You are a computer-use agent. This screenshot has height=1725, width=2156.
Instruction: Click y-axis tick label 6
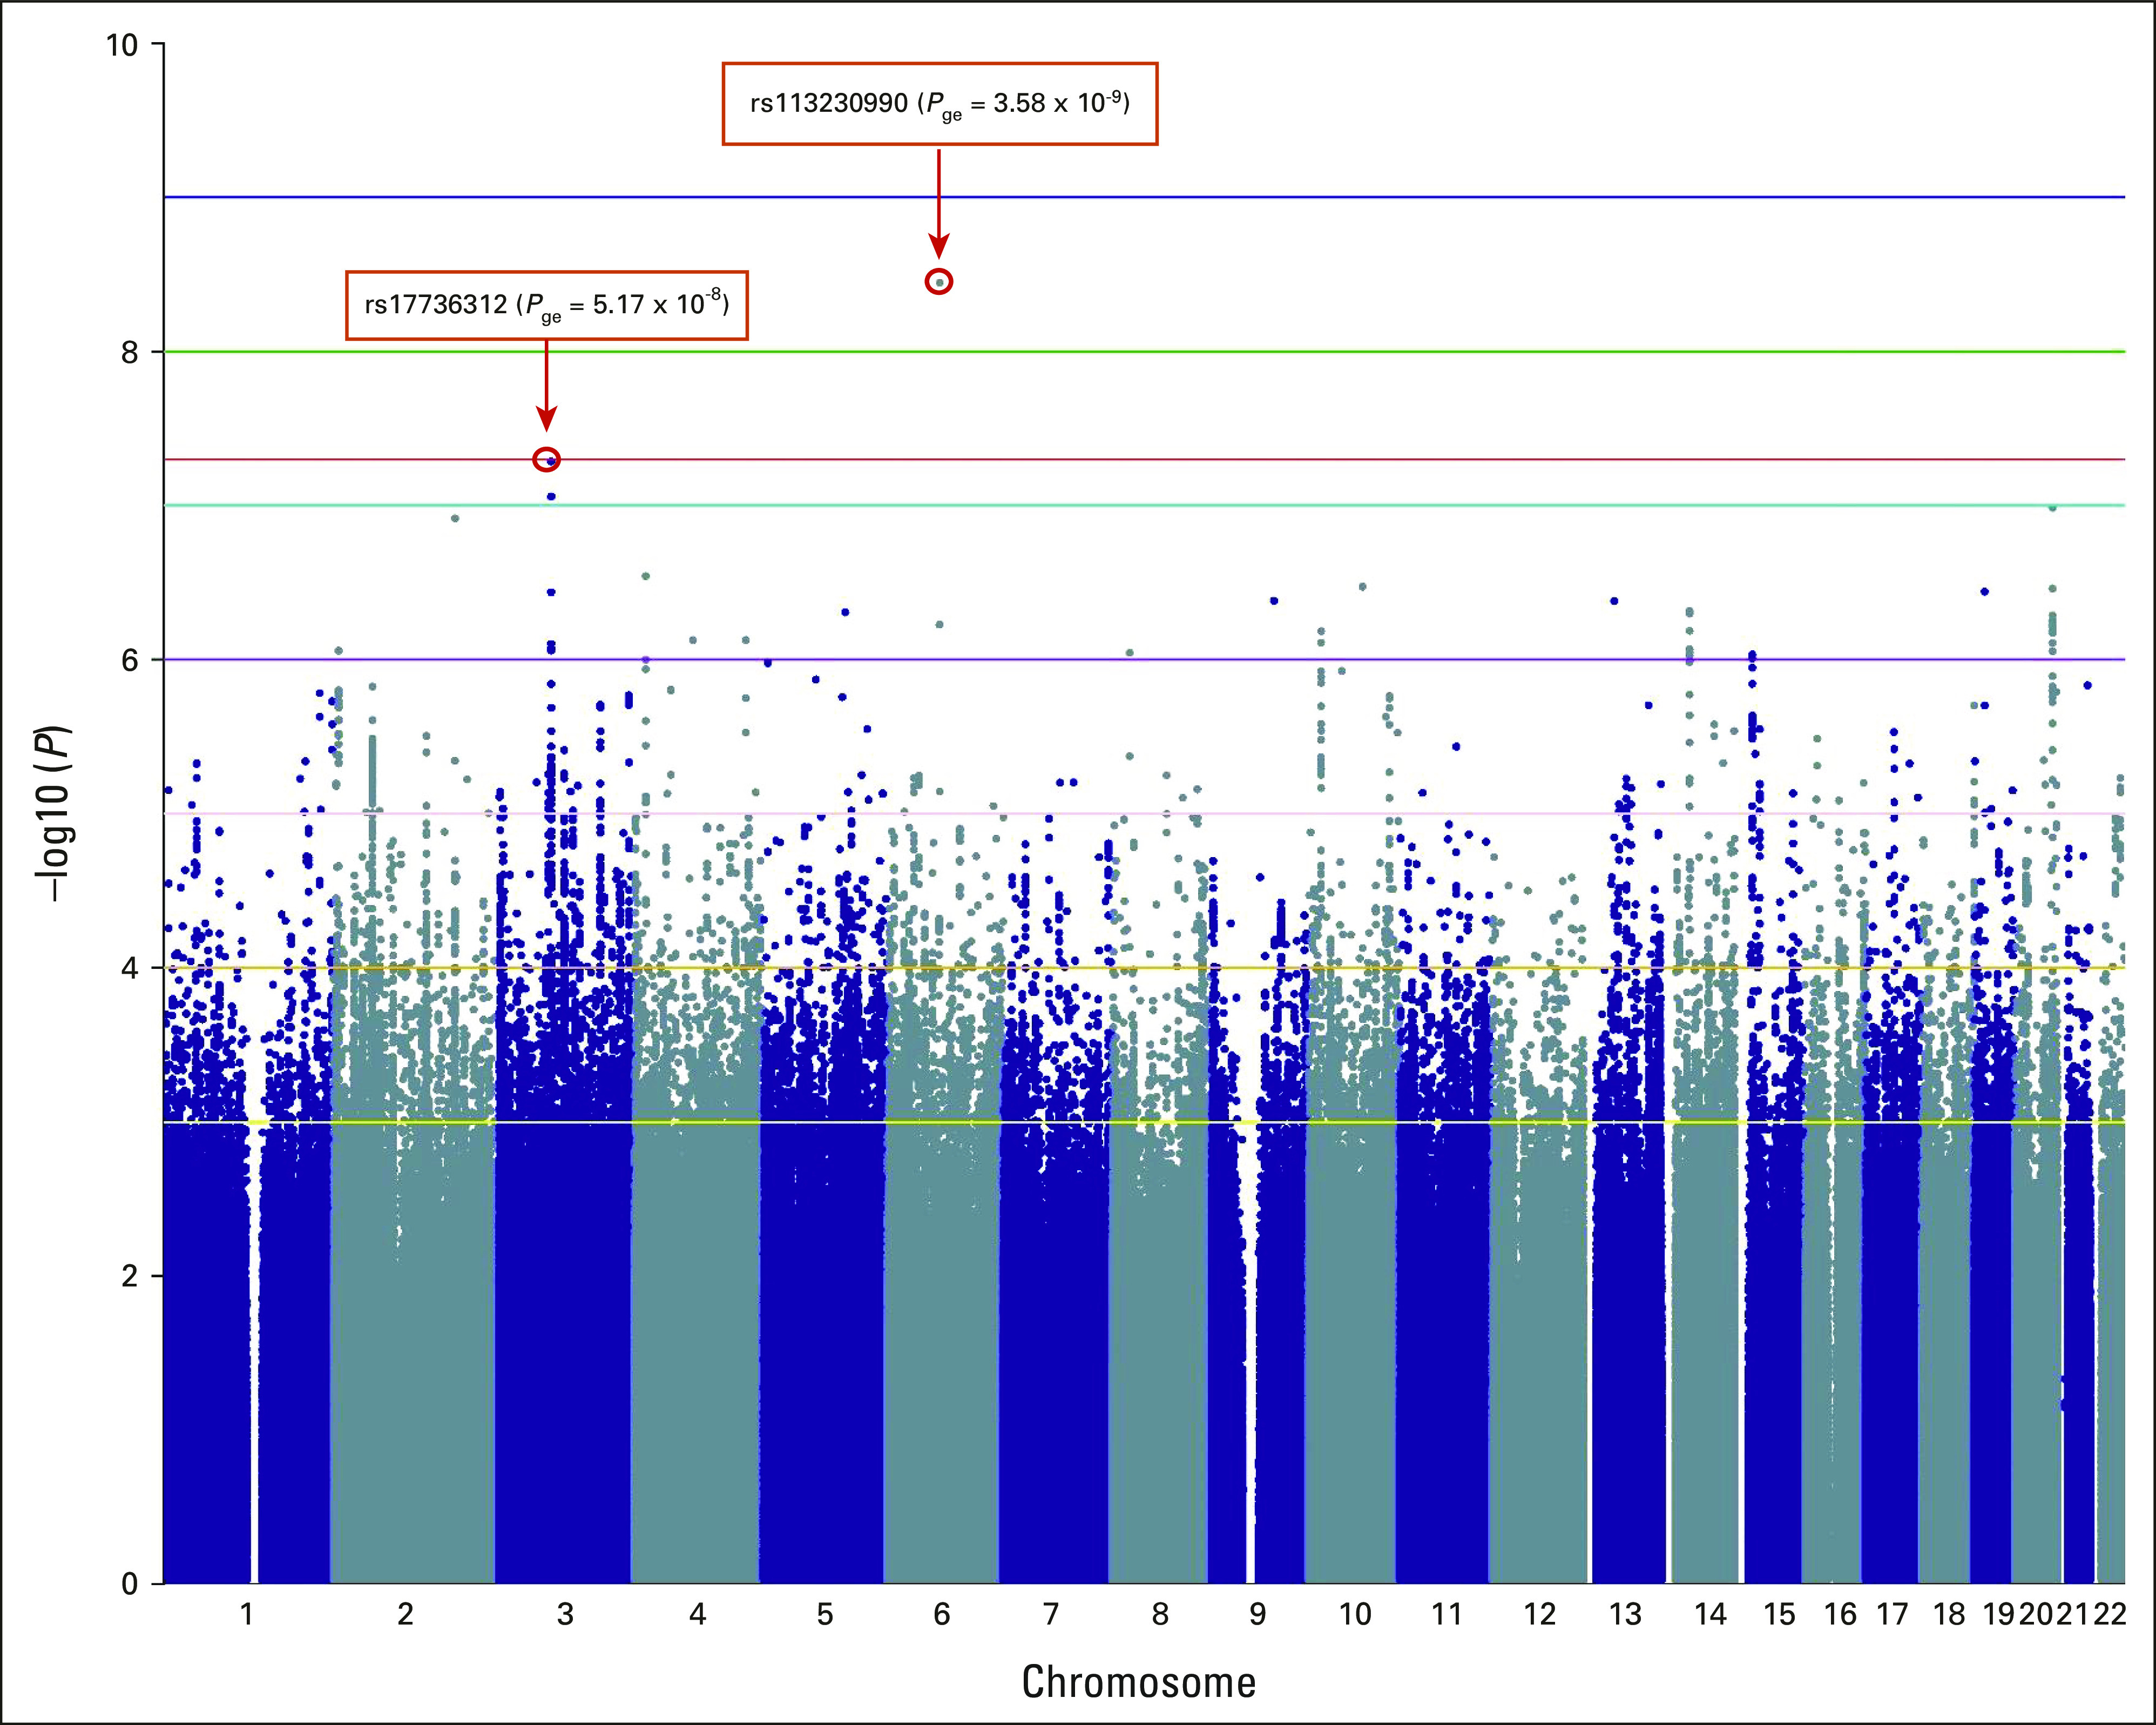point(130,660)
